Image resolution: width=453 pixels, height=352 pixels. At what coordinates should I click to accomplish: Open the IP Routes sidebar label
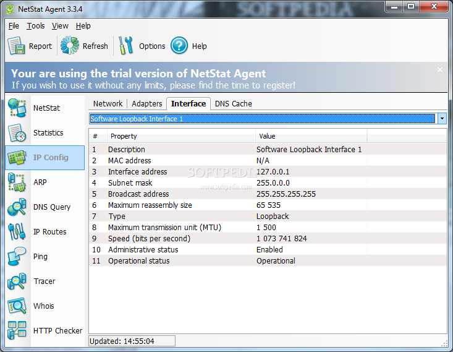coord(49,232)
